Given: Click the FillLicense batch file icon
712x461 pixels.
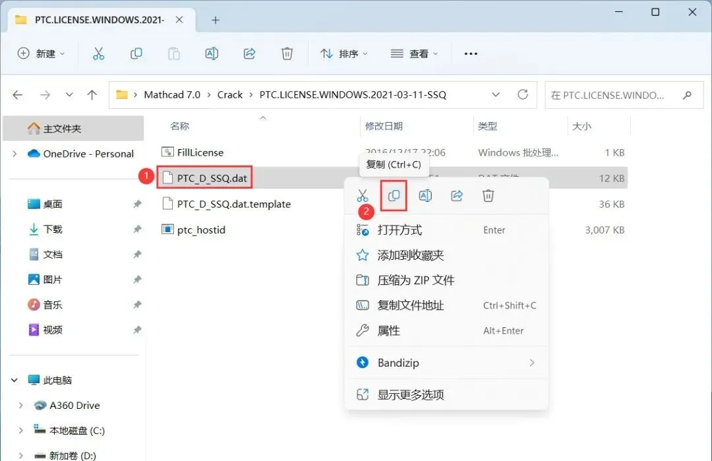Looking at the screenshot, I should [167, 152].
